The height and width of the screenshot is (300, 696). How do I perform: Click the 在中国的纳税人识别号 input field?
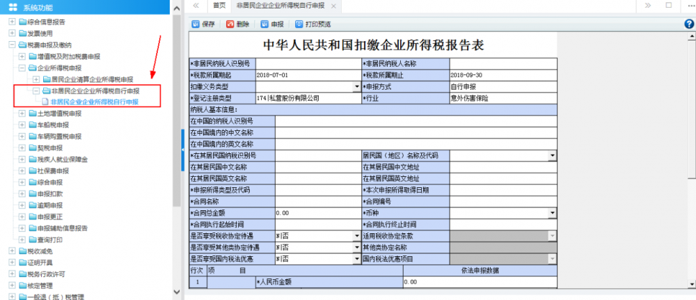click(416, 121)
